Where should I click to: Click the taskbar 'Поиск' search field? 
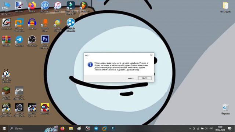point(33,128)
